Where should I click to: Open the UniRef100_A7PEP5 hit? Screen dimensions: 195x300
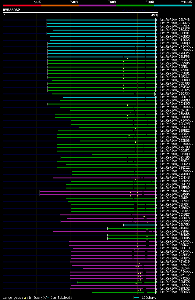coord(175,53)
